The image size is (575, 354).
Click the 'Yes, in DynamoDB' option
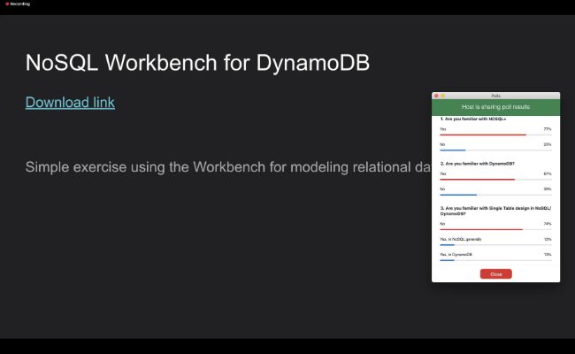pyautogui.click(x=456, y=255)
